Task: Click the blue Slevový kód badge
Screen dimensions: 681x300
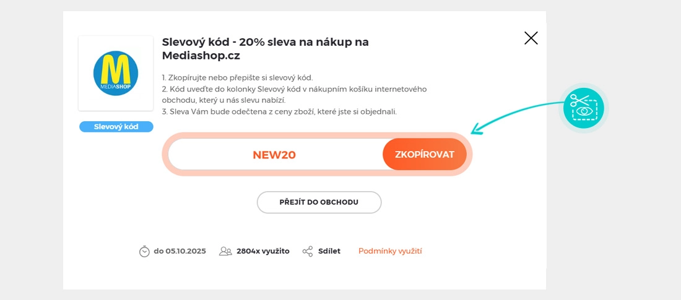Action: click(x=116, y=127)
